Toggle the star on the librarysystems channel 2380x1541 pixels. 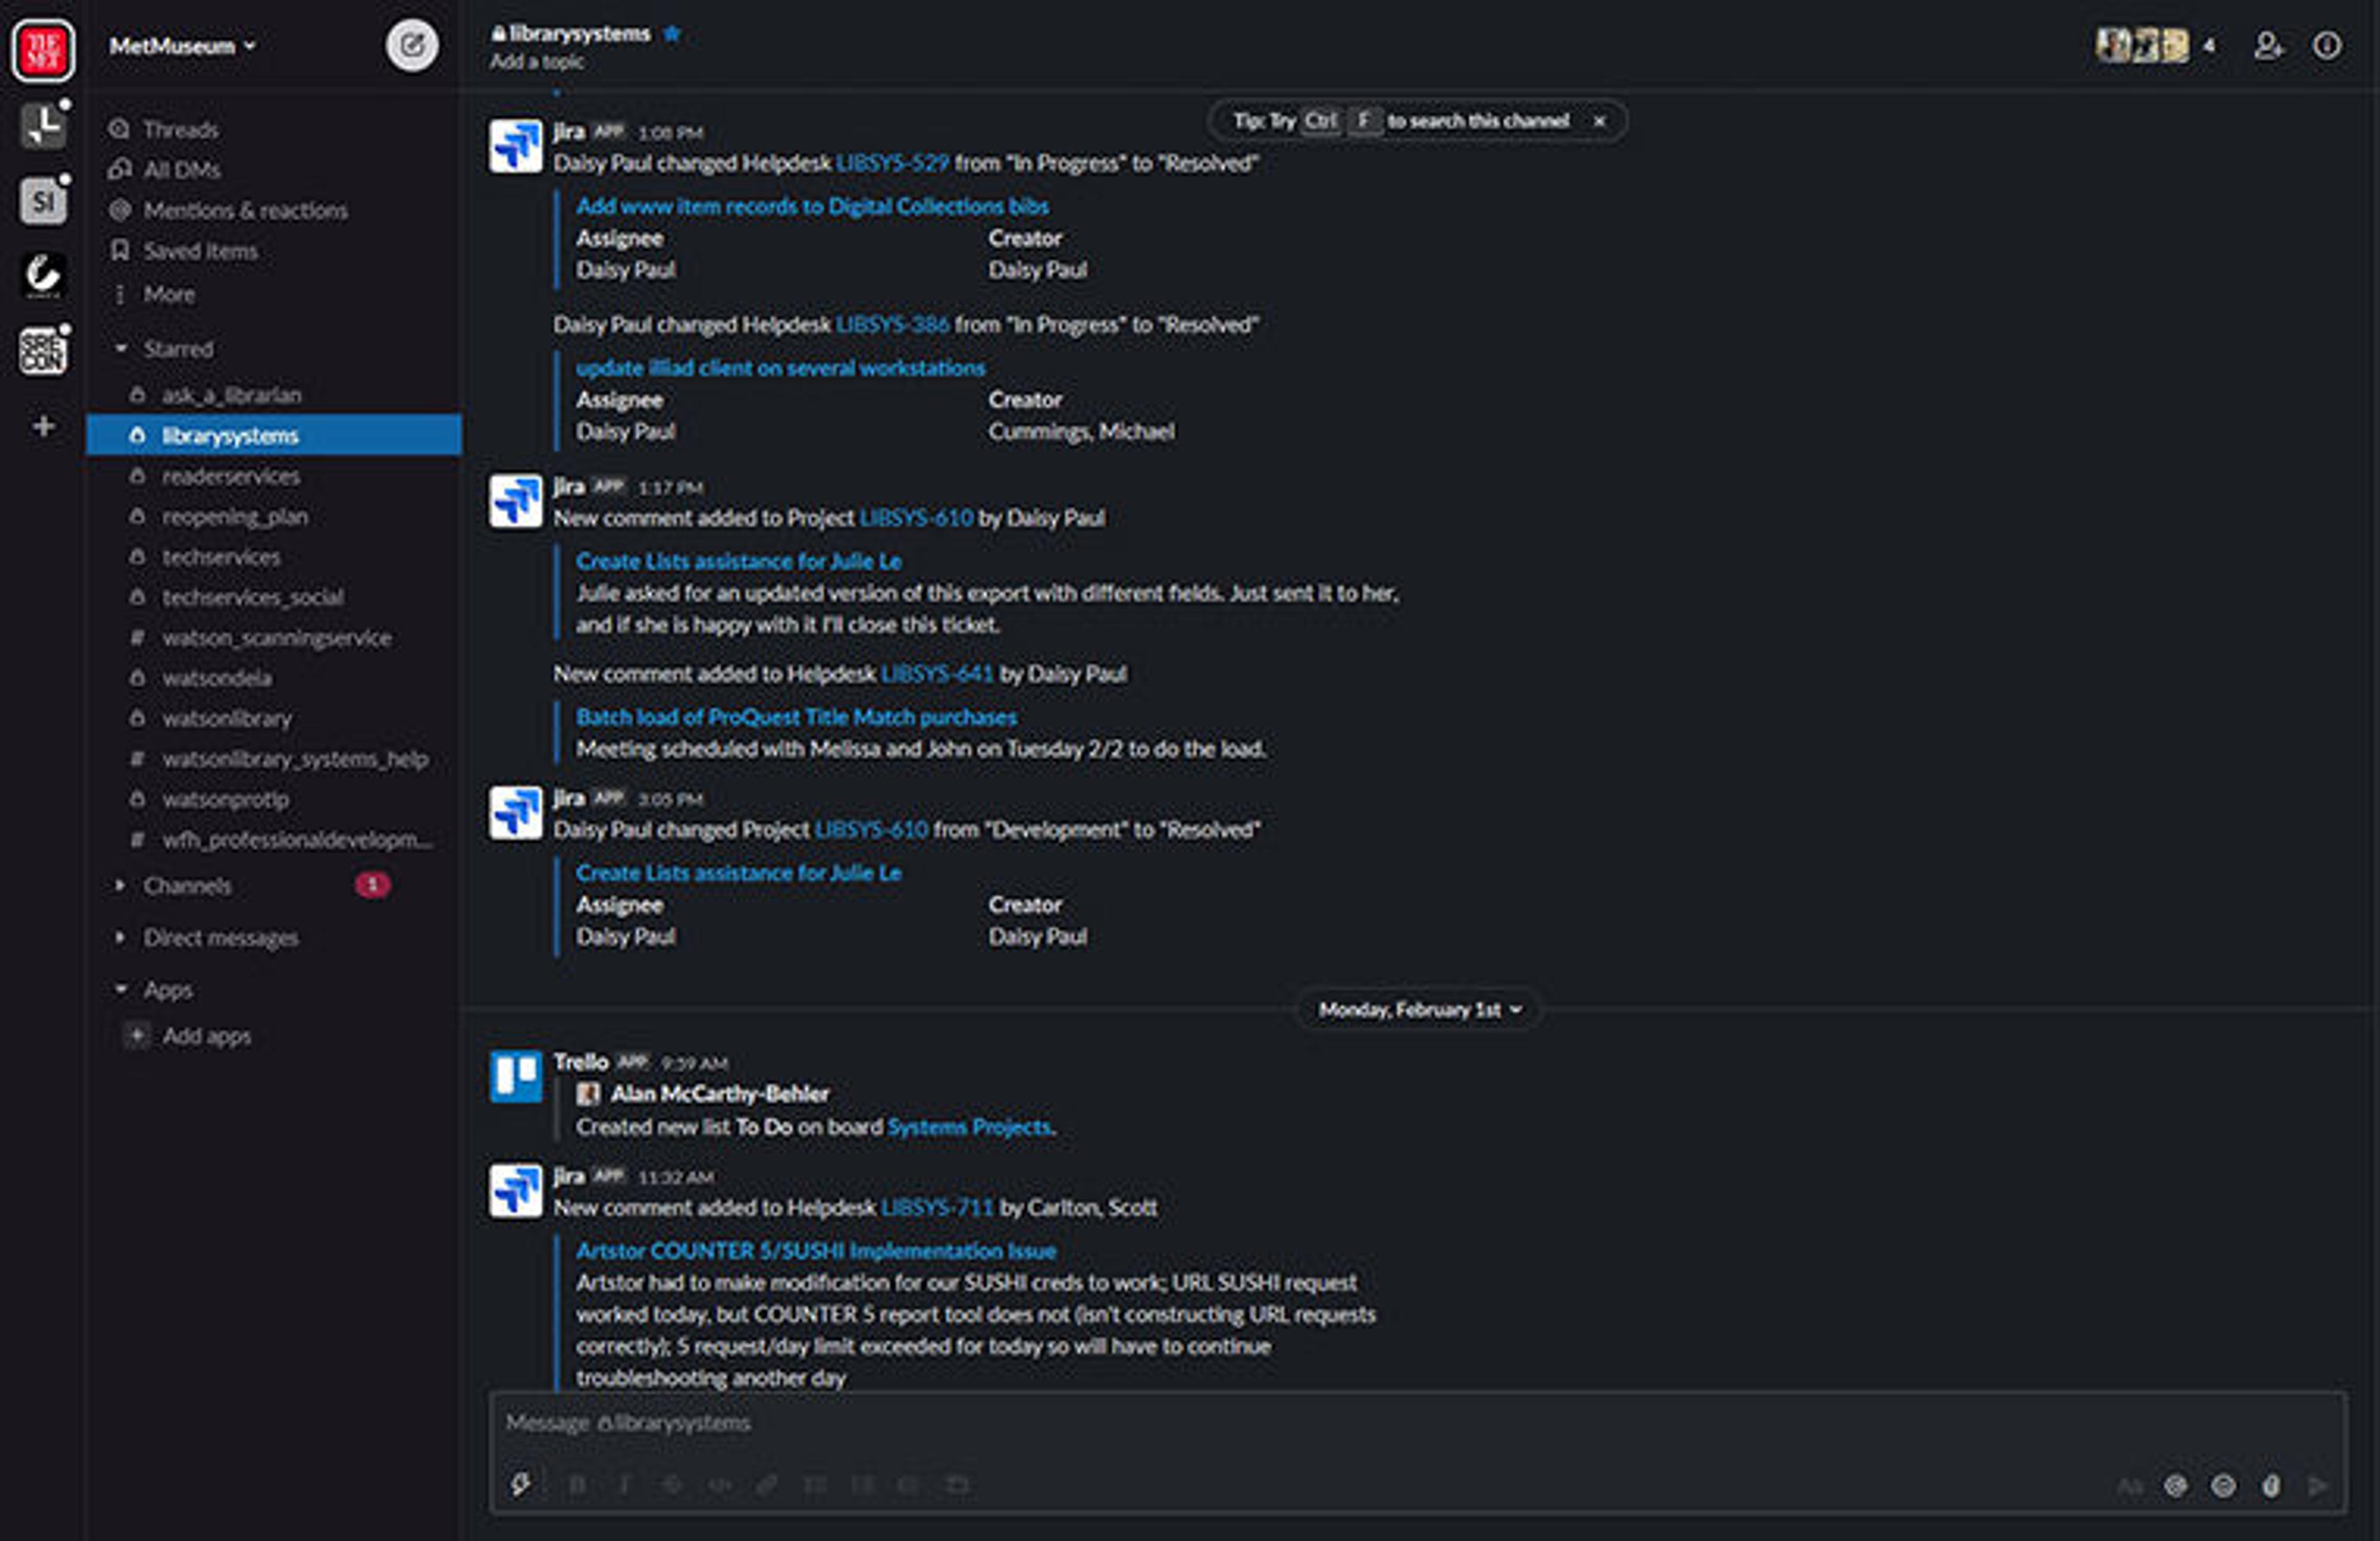pyautogui.click(x=672, y=33)
